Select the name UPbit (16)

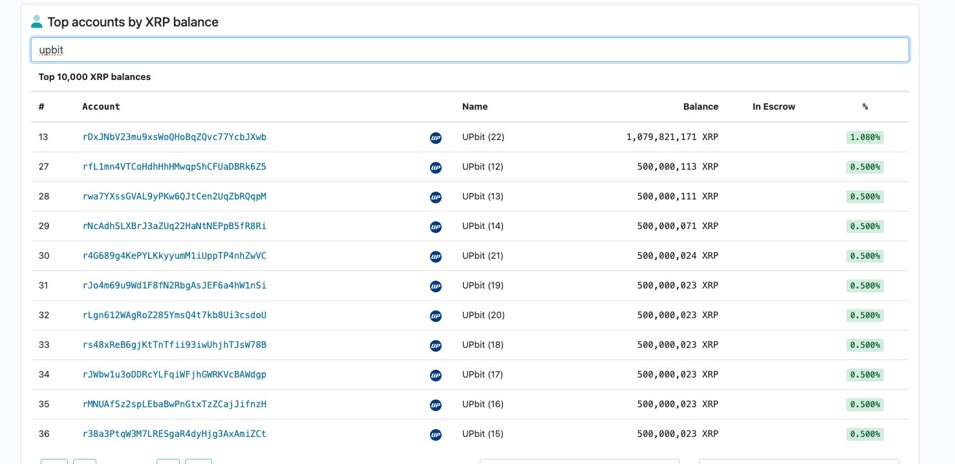483,404
